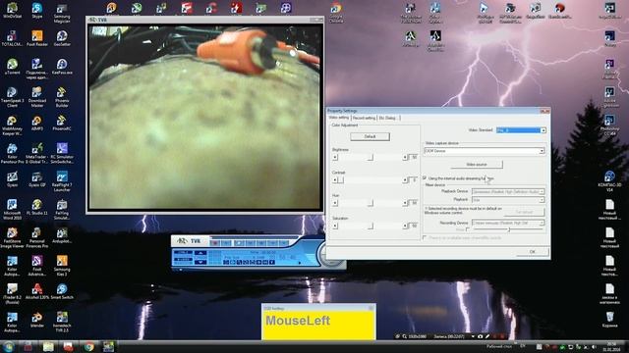Viewport: 629px width, 353px height.
Task: Open the Recycle Bin (Корзина) icon
Action: (609, 320)
